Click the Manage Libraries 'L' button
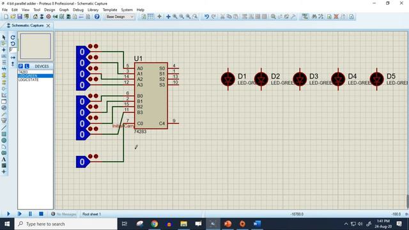Viewport: 409px width, 230px height. [27, 66]
